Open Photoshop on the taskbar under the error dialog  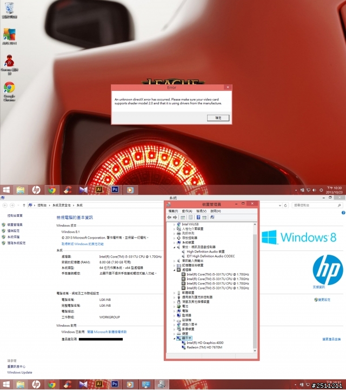click(x=115, y=190)
